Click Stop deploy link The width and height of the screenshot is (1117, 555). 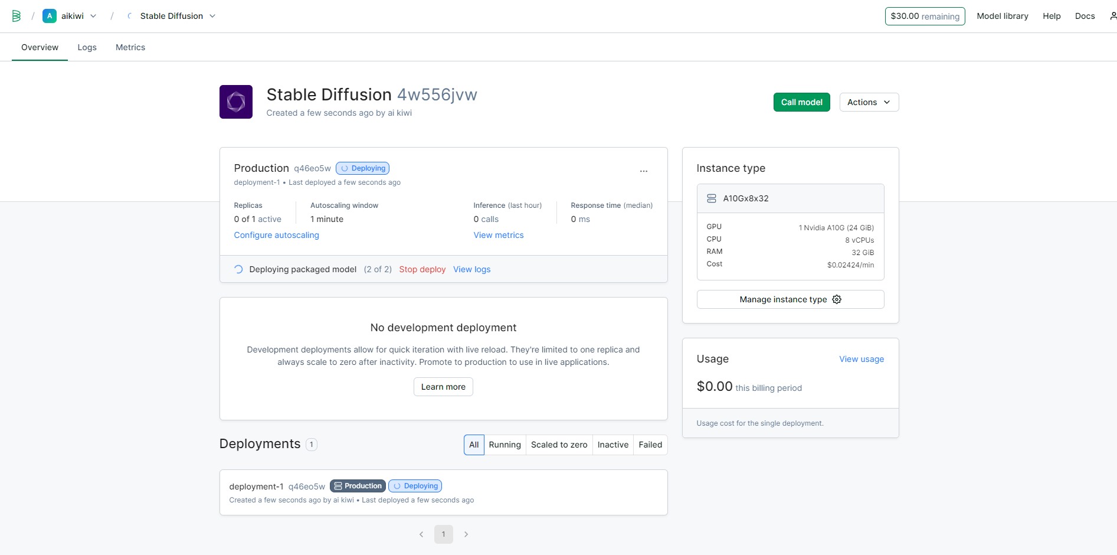(422, 269)
